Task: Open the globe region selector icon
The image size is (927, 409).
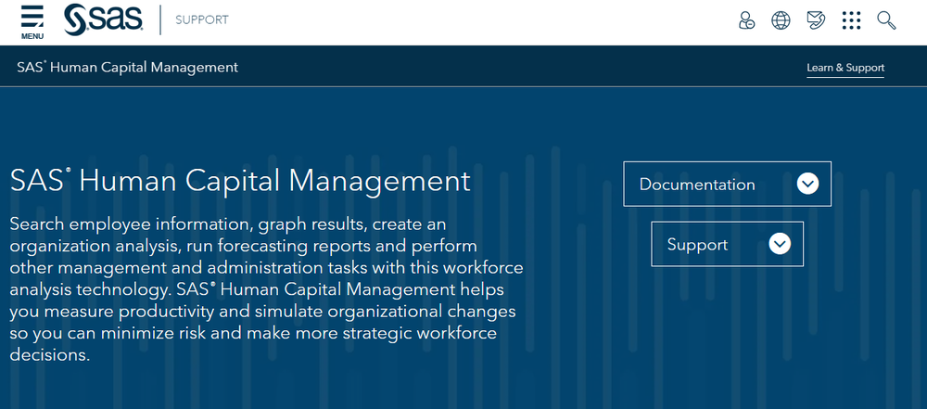Action: tap(781, 20)
